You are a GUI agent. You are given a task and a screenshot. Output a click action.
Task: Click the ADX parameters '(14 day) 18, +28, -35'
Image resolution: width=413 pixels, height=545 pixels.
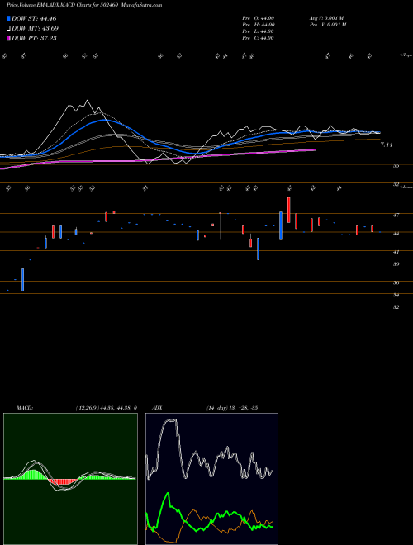coord(232,408)
